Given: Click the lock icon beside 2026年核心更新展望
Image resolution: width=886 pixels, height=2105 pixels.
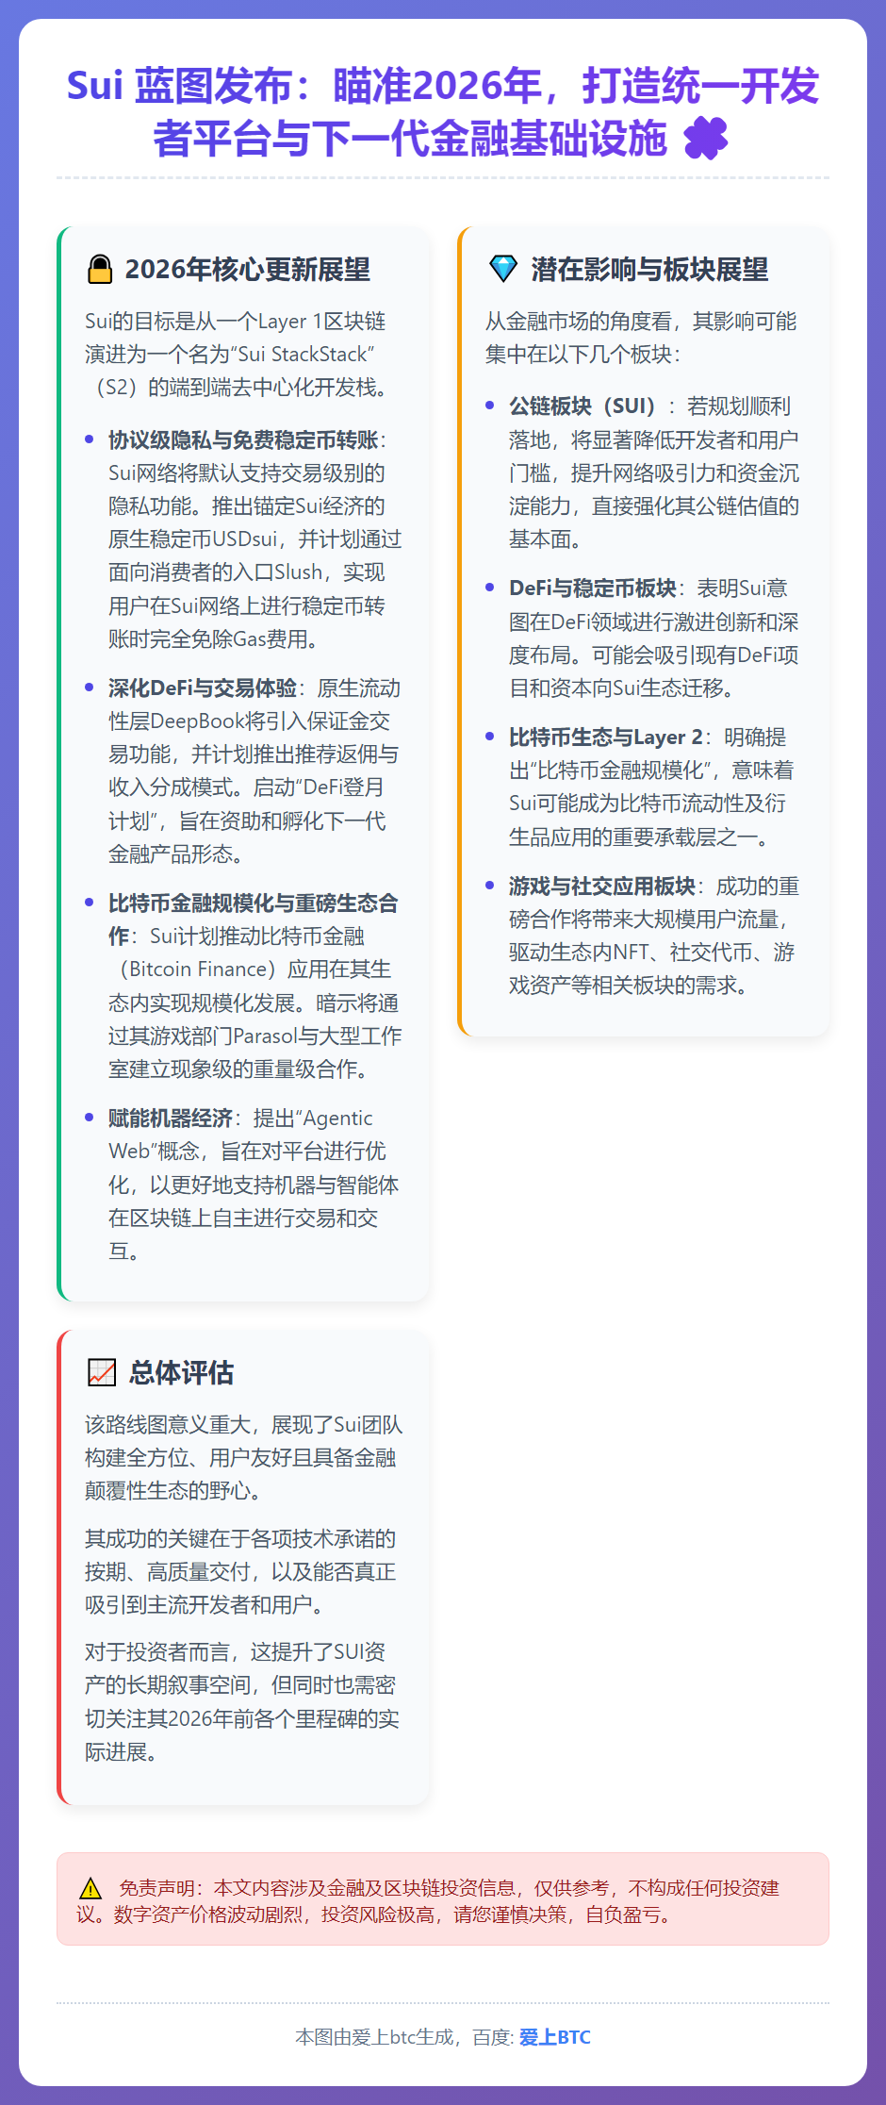Looking at the screenshot, I should click(x=100, y=270).
